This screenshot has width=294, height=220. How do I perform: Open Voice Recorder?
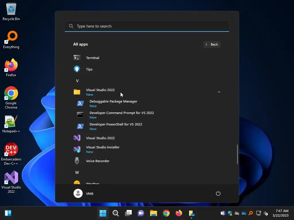147,161
